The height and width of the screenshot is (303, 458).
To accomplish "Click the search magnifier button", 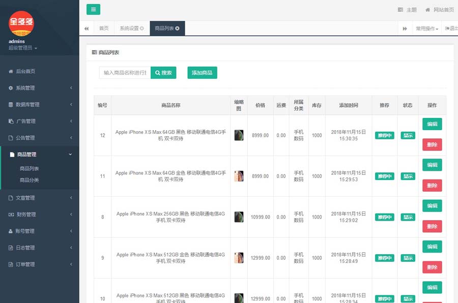I will [x=163, y=73].
